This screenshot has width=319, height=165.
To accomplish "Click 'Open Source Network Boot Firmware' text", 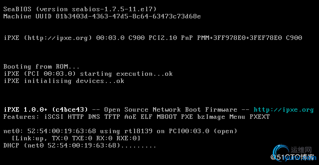I will [170, 110].
